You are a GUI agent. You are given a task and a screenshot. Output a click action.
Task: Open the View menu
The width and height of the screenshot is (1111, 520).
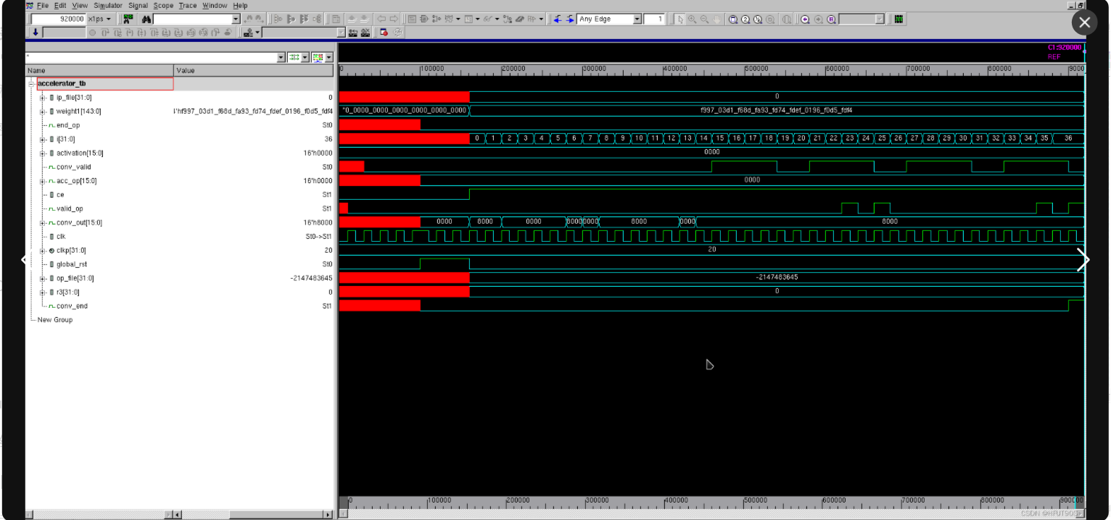tap(80, 6)
